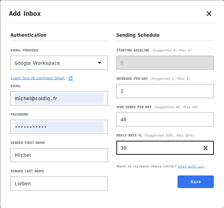Close the Add Inbox dialog
The width and height of the screenshot is (224, 208).
point(209,14)
